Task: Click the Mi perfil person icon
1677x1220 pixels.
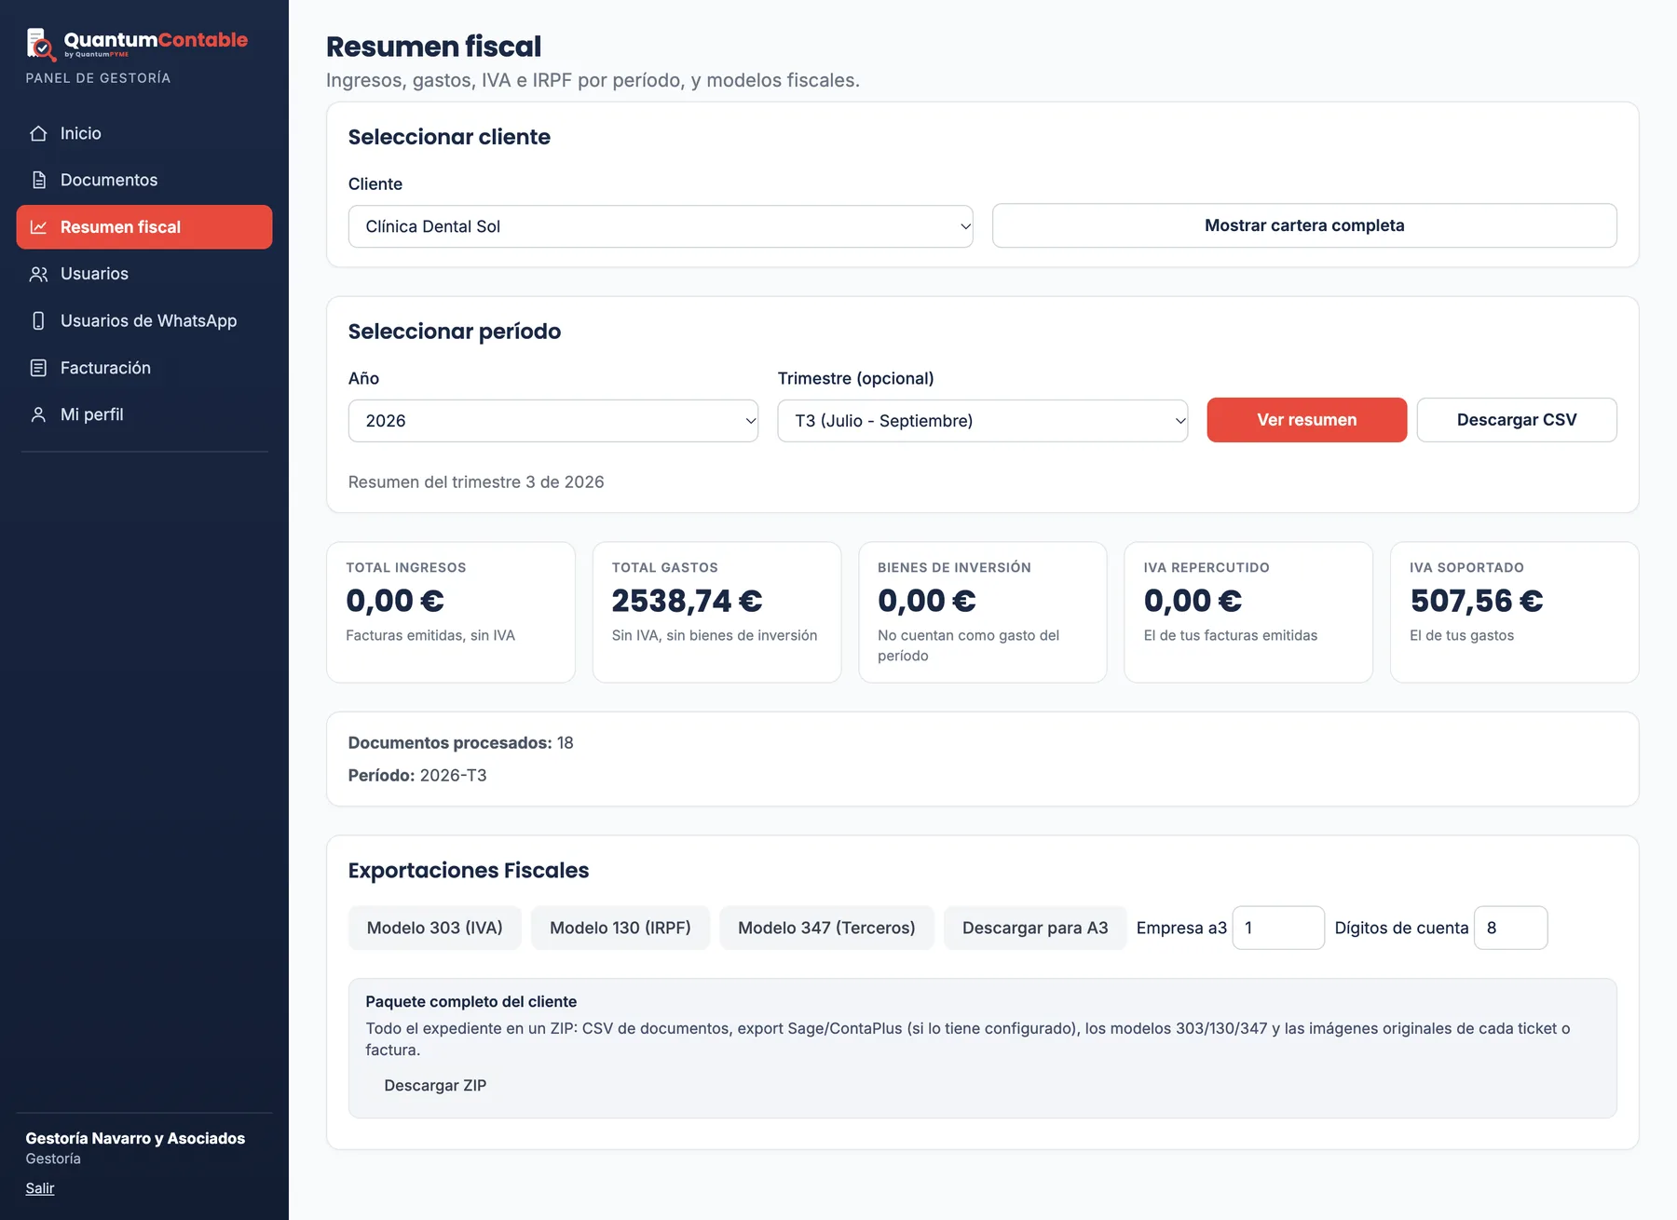Action: coord(38,414)
